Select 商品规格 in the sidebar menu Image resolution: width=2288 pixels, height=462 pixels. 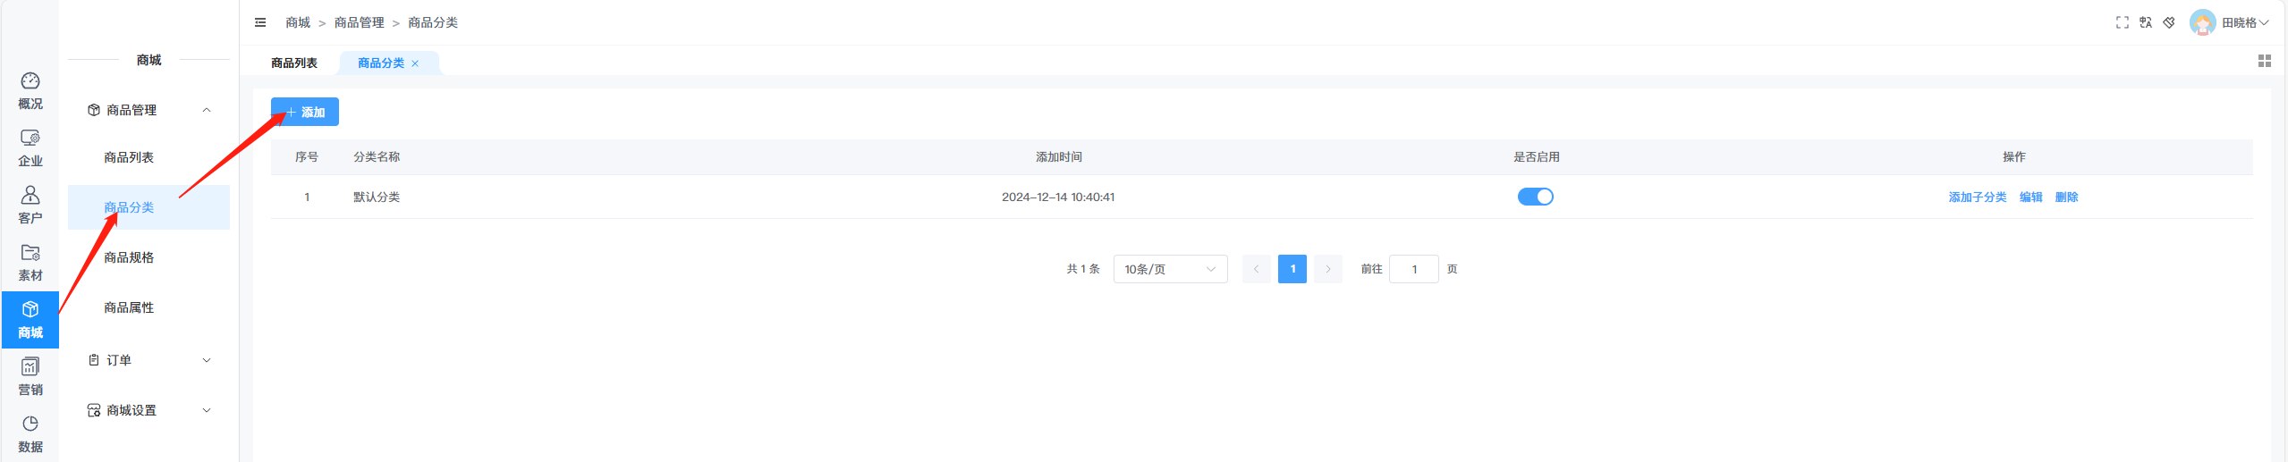click(129, 257)
